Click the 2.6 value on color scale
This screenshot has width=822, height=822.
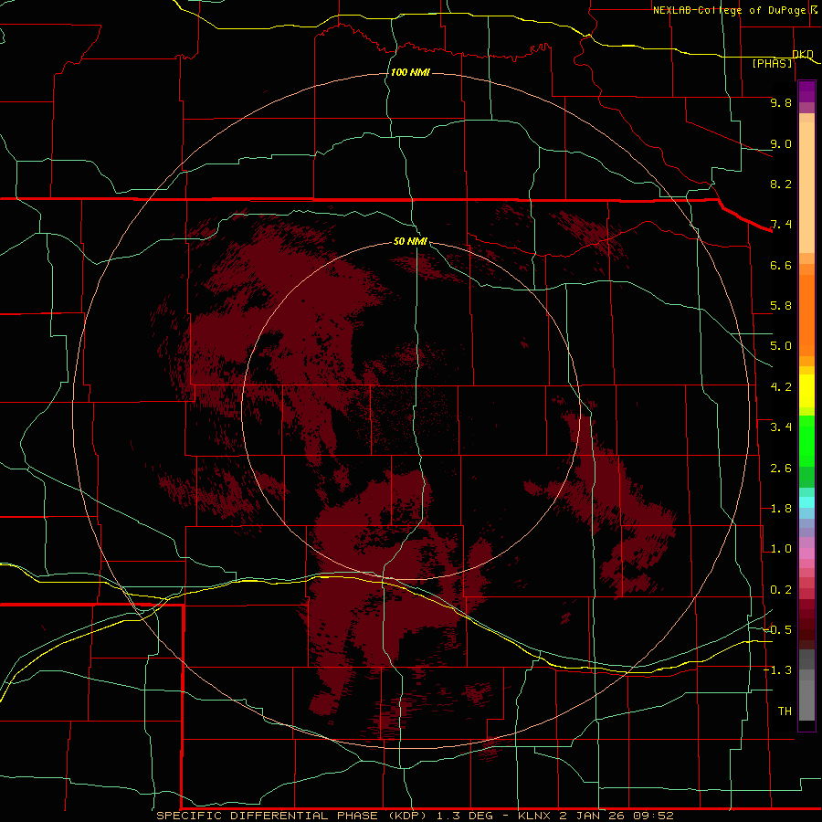pyautogui.click(x=781, y=469)
